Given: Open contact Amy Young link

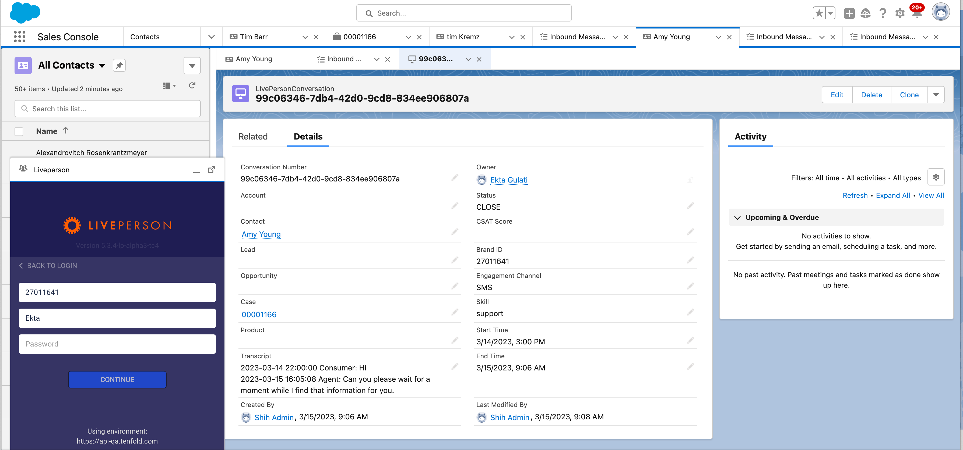Looking at the screenshot, I should pyautogui.click(x=261, y=234).
